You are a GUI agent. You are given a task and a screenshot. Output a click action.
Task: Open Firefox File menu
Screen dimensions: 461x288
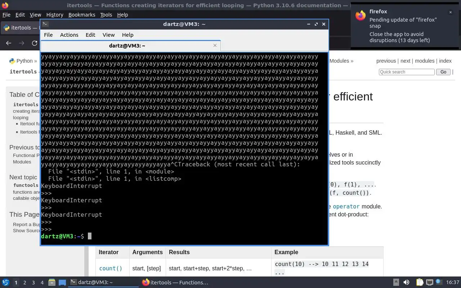click(6, 15)
